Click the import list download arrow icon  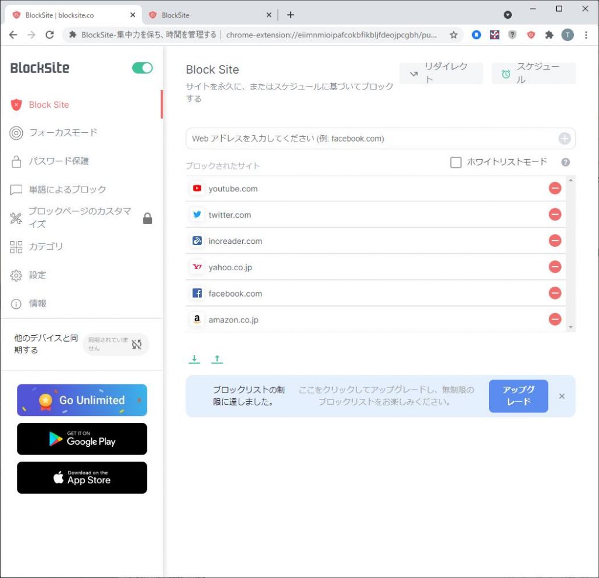pyautogui.click(x=194, y=359)
